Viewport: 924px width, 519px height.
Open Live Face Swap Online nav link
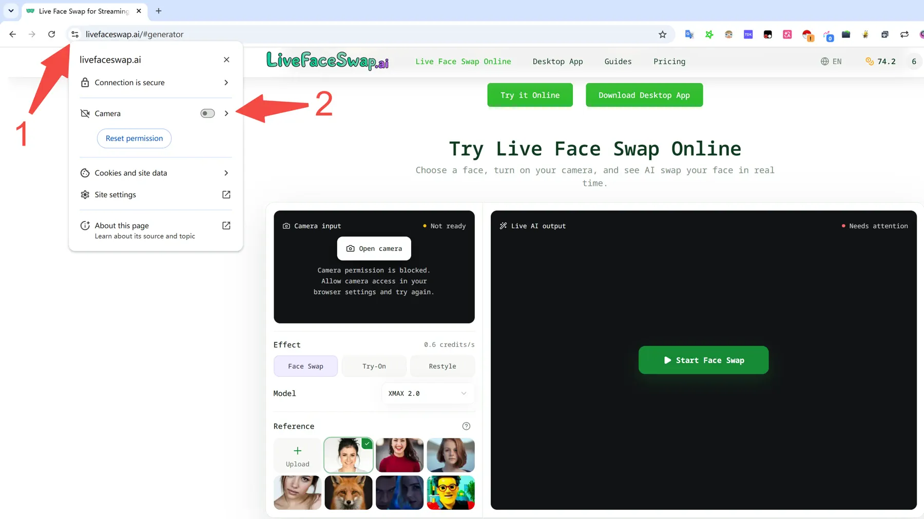click(x=463, y=62)
